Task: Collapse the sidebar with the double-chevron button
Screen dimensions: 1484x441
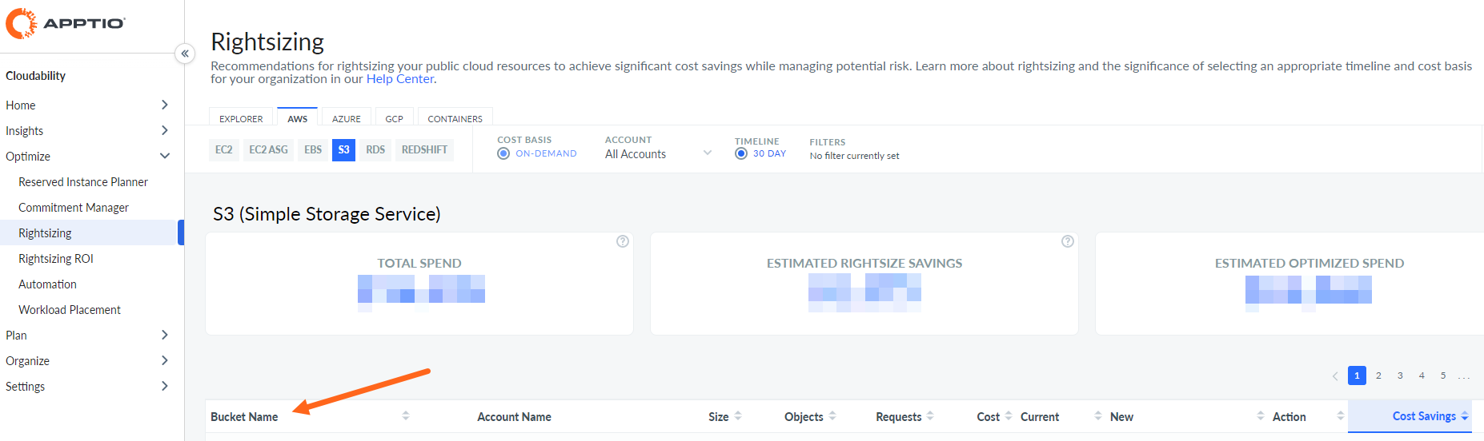Action: tap(185, 54)
